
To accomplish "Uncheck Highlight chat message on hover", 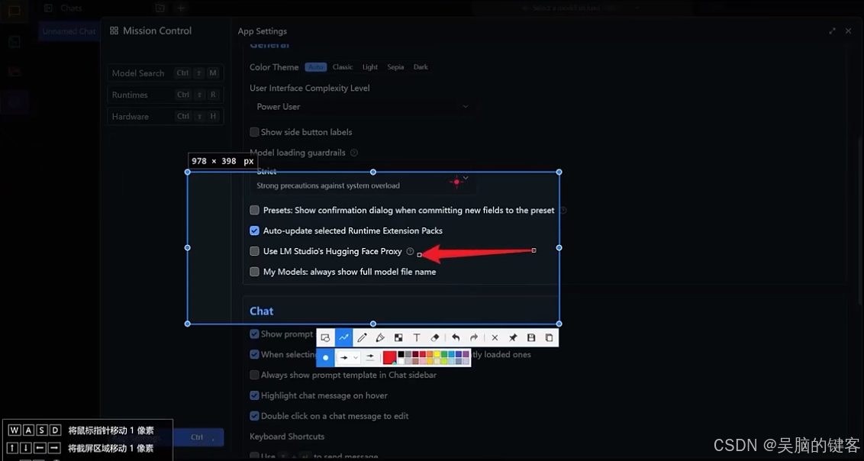I will (254, 395).
